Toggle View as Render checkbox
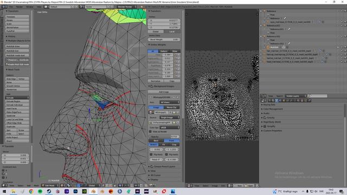Viewport: 347px width, 195px height. pos(151,132)
